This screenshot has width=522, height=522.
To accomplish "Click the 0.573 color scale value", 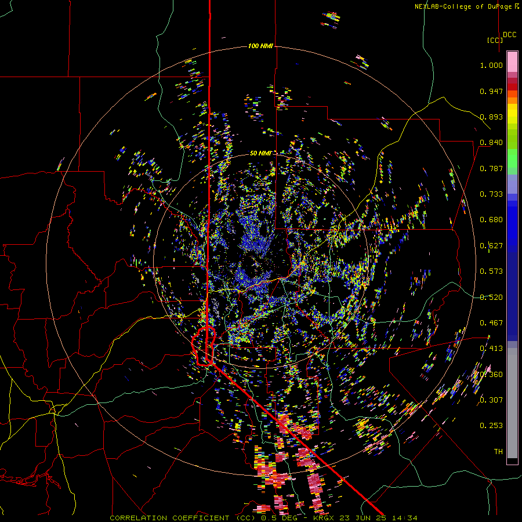I will pos(491,271).
